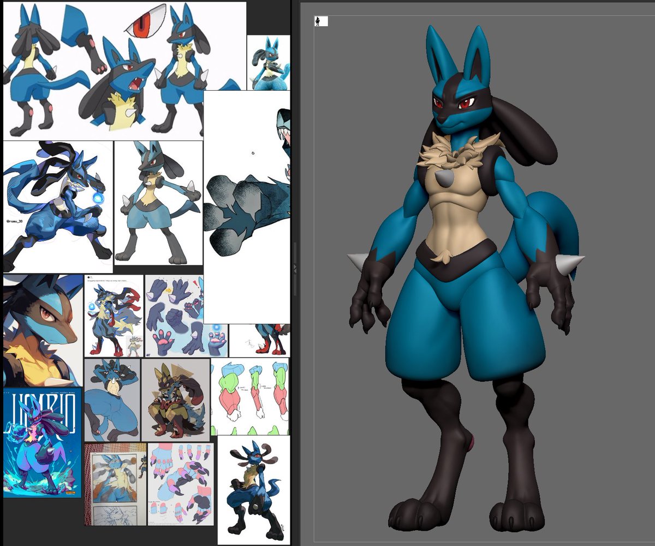Click the small silhouette thumbnail icon in the viewport corner
Image resolution: width=655 pixels, height=546 pixels.
pyautogui.click(x=321, y=21)
